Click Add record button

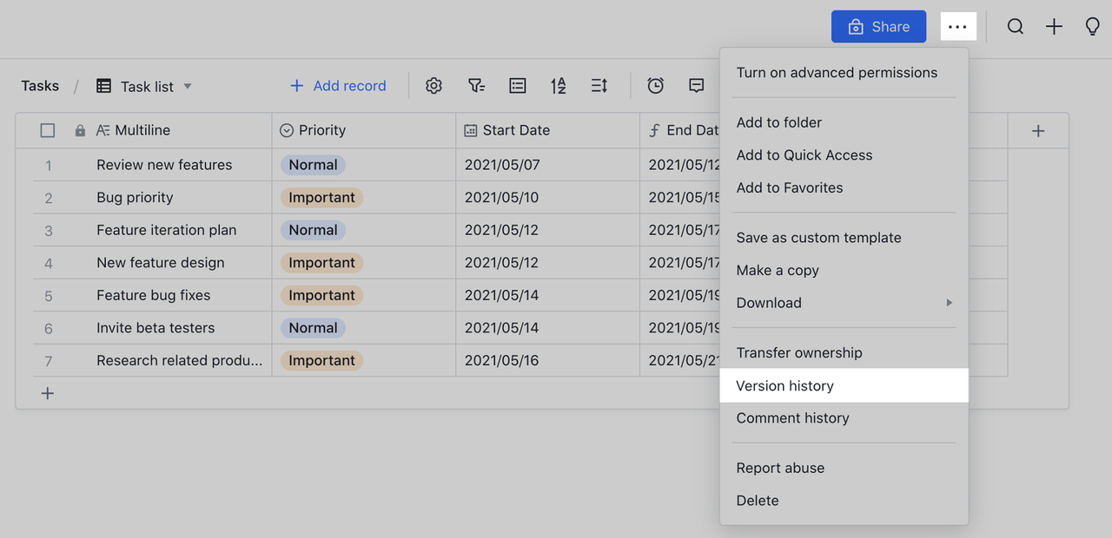click(x=338, y=86)
